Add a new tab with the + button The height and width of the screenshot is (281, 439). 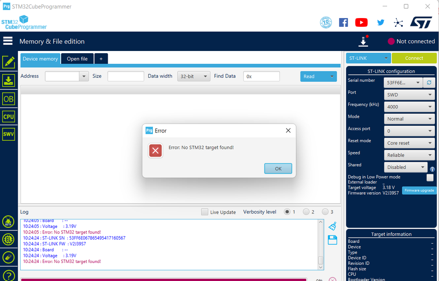point(101,58)
